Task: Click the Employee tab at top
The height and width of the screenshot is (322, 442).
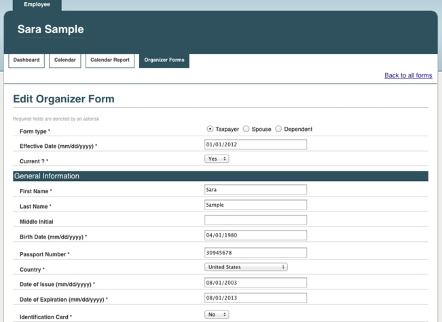Action: pyautogui.click(x=37, y=5)
